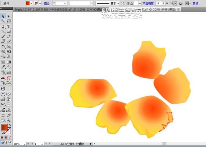206x147 pixels.
Task: Click the 变换 transform link
Action: coord(196,4)
